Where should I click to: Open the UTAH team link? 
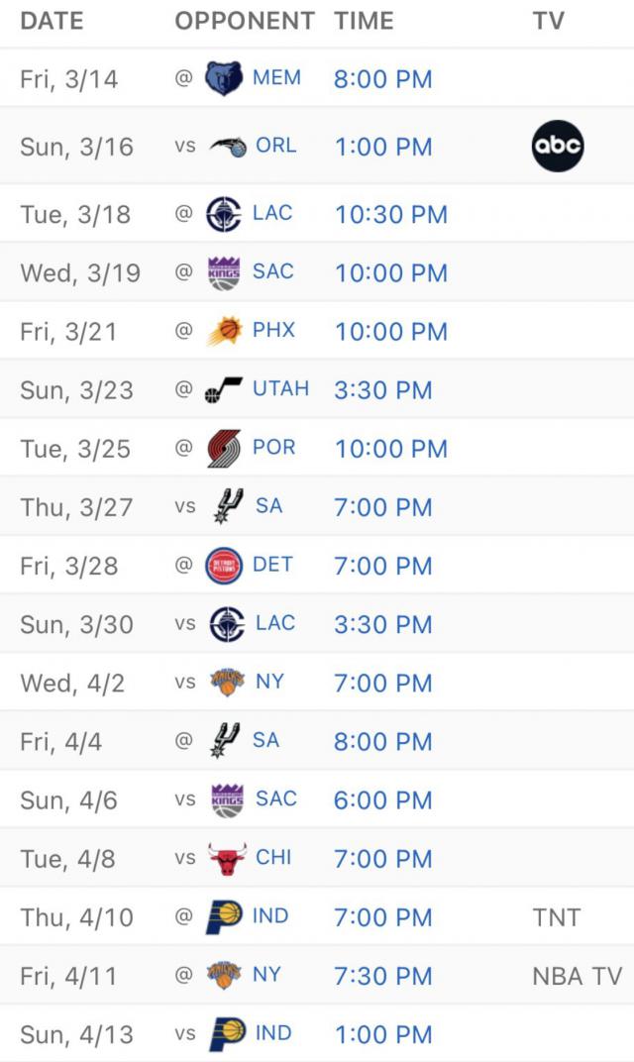click(x=280, y=389)
